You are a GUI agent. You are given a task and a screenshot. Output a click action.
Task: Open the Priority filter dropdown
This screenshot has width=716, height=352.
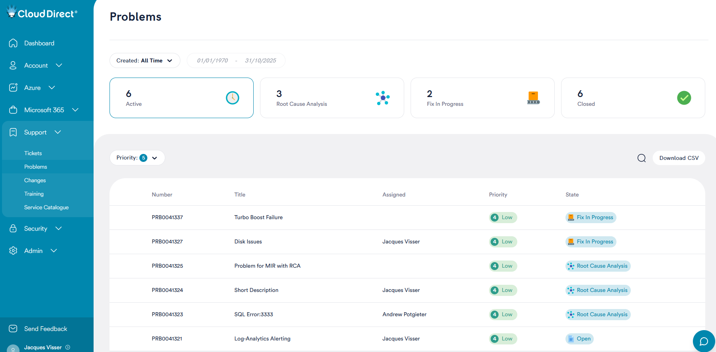pos(137,158)
